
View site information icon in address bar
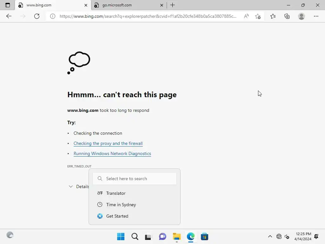pos(53,16)
